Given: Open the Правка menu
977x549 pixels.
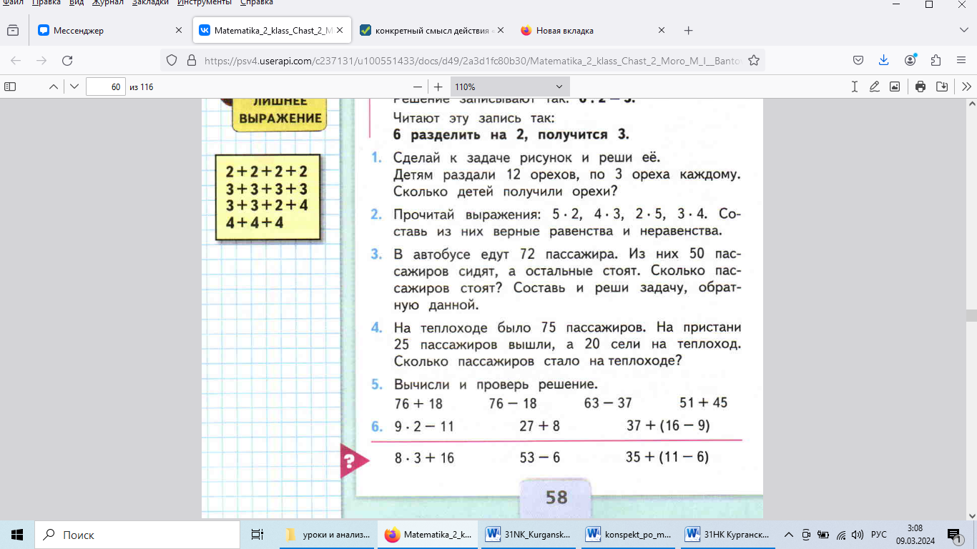Looking at the screenshot, I should pyautogui.click(x=46, y=3).
